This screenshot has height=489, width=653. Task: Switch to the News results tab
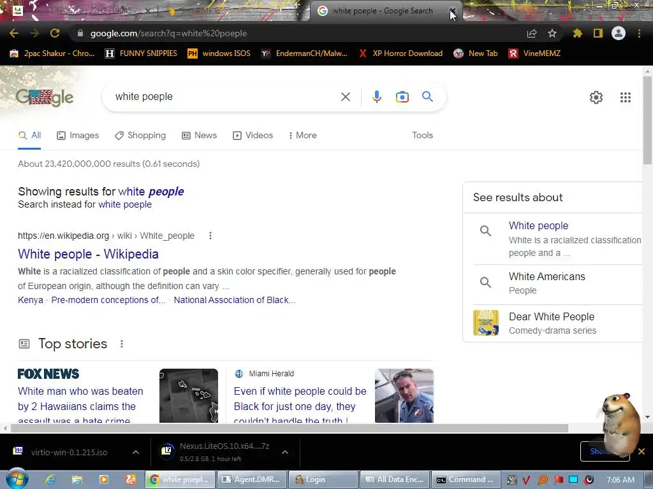200,136
